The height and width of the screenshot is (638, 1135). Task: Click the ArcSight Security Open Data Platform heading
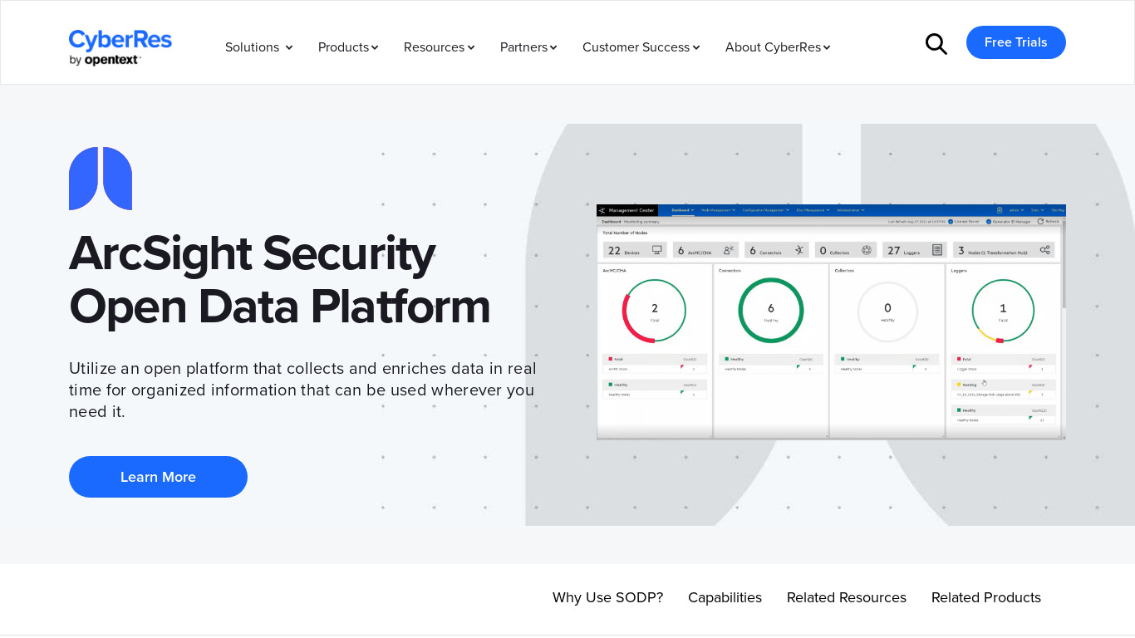(280, 279)
